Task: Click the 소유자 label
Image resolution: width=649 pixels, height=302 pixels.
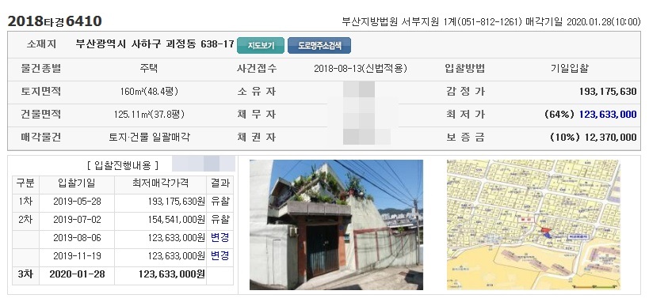Action: coord(257,92)
